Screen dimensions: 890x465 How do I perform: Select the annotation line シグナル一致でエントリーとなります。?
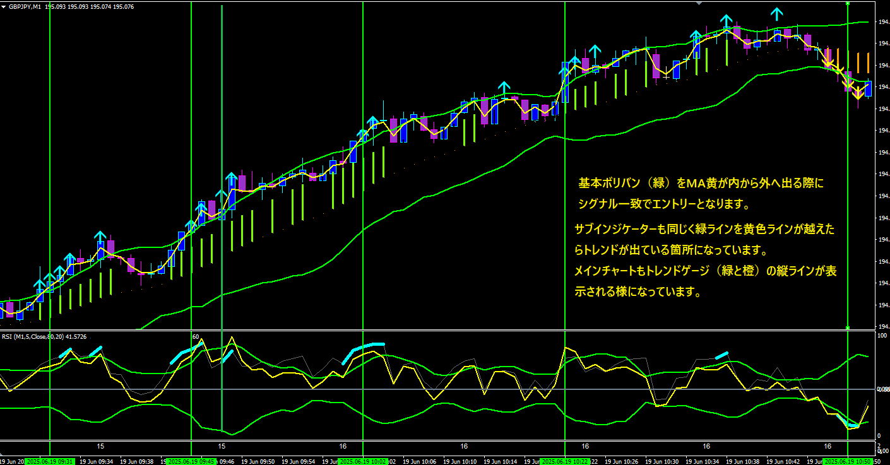pos(663,204)
